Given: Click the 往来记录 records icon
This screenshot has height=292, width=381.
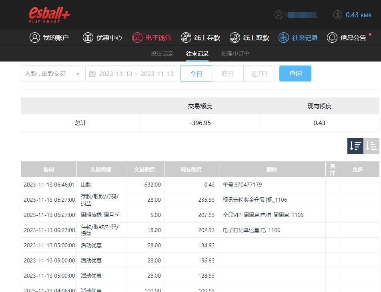Looking at the screenshot, I should (284, 38).
